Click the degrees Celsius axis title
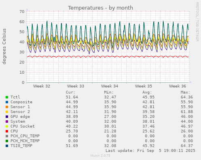The width and height of the screenshot is (201, 160). coord(4,46)
